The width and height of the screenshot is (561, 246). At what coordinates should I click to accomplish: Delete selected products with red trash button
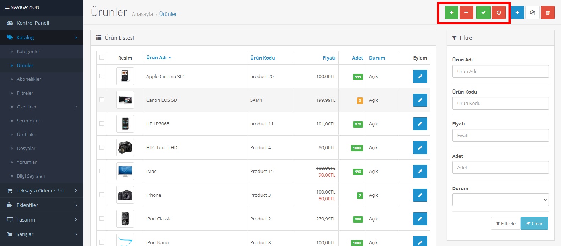(548, 12)
